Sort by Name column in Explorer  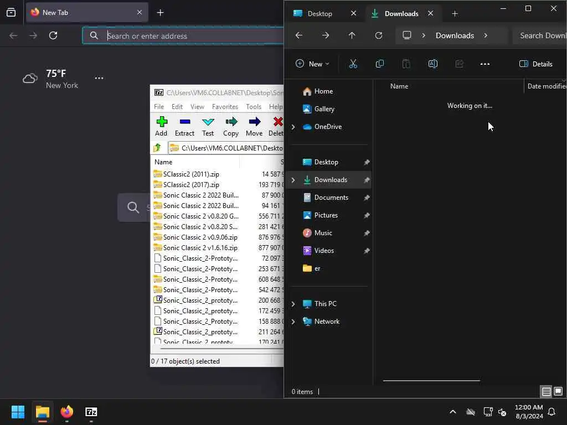click(399, 86)
